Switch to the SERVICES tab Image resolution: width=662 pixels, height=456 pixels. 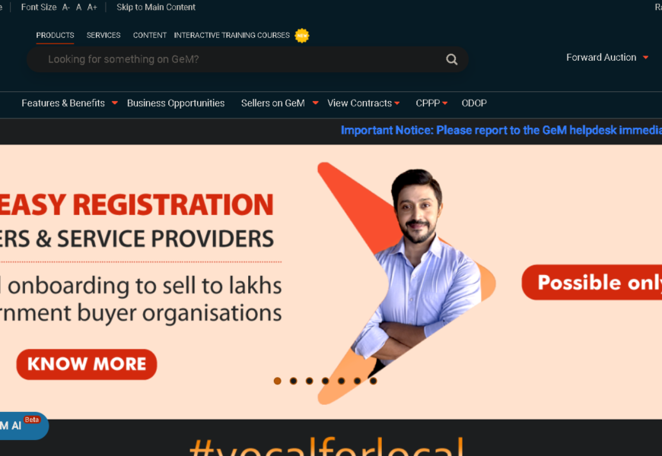(x=103, y=36)
